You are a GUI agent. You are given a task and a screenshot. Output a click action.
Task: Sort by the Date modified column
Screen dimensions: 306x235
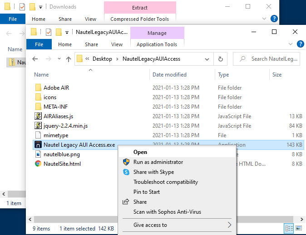[x=182, y=75]
